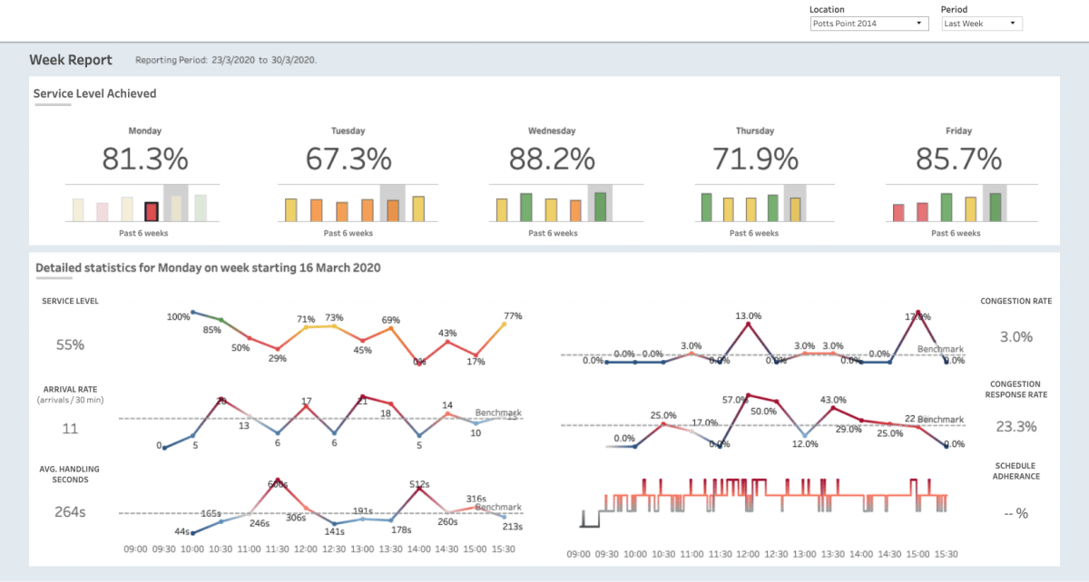Select the 29% data point on Service Level line

pos(278,349)
